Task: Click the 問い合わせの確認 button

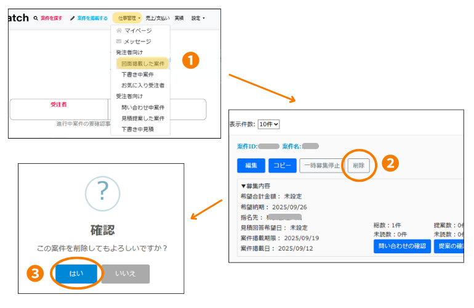Action: 402,246
